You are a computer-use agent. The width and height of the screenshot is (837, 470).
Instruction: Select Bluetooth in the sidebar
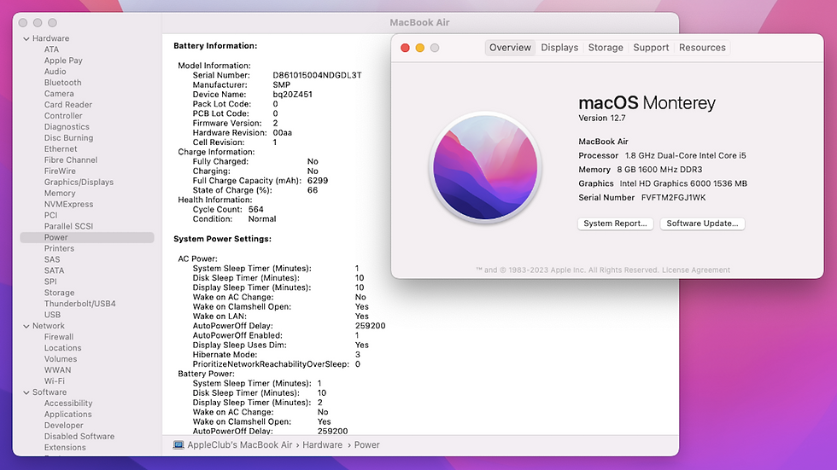click(x=63, y=83)
